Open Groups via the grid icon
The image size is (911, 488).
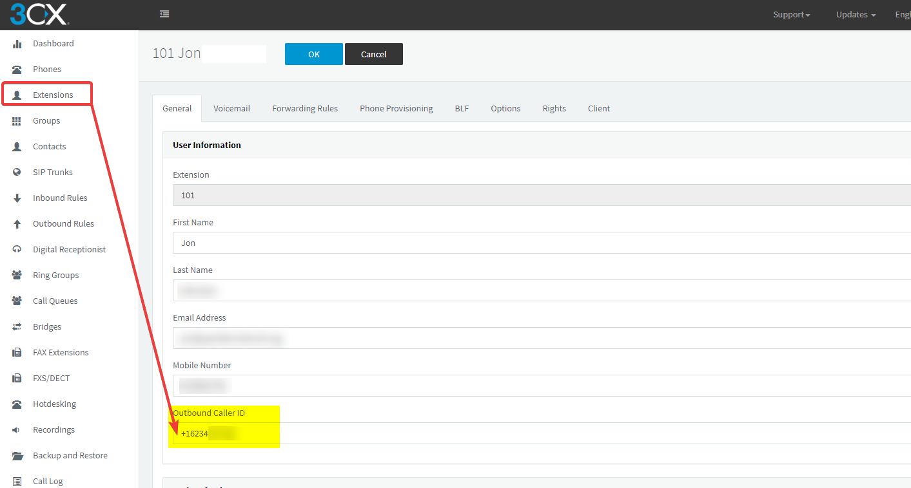coord(17,121)
